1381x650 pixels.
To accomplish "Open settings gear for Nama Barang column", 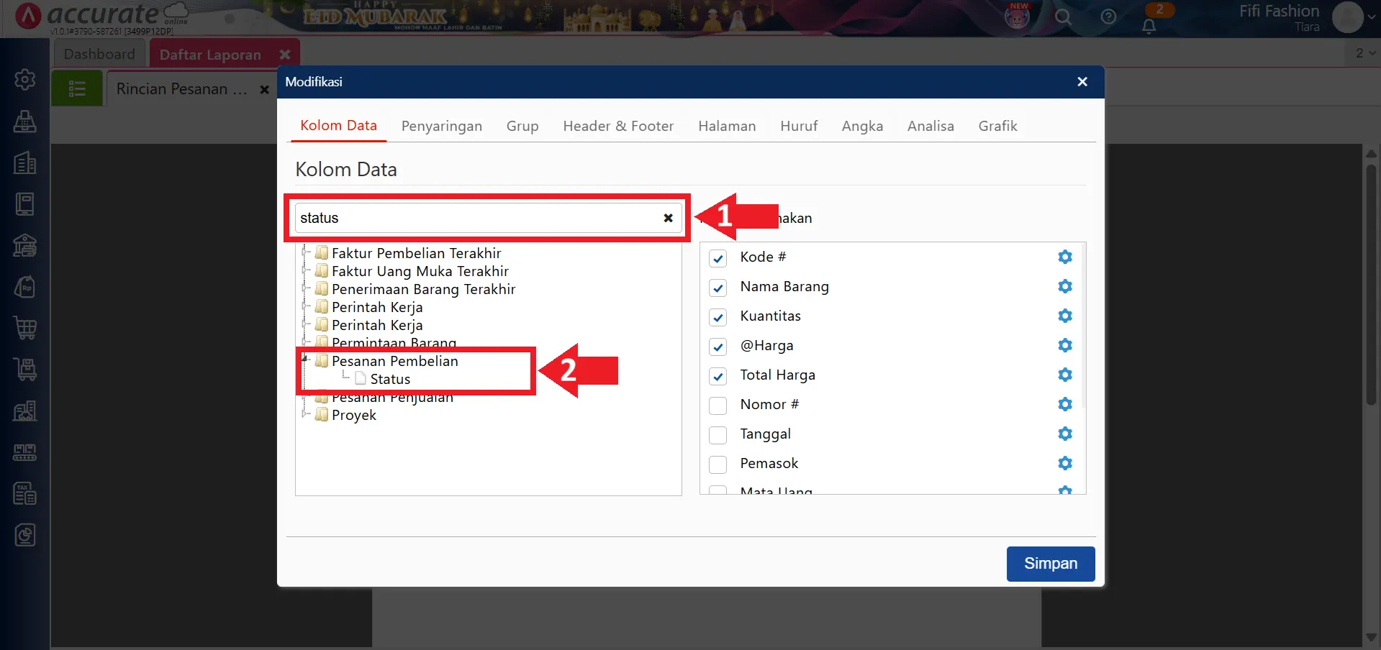I will 1065,287.
